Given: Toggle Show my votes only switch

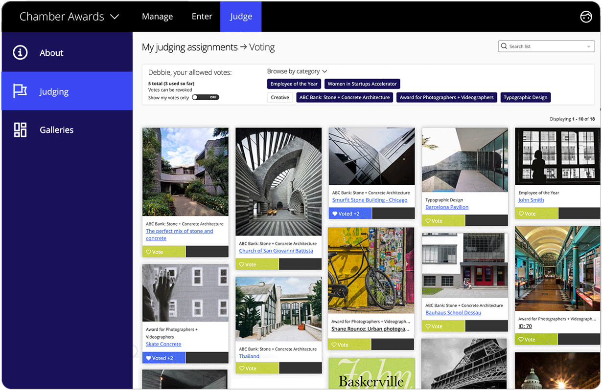Looking at the screenshot, I should [x=206, y=97].
